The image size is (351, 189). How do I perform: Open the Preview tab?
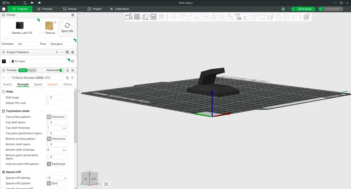pos(45,9)
